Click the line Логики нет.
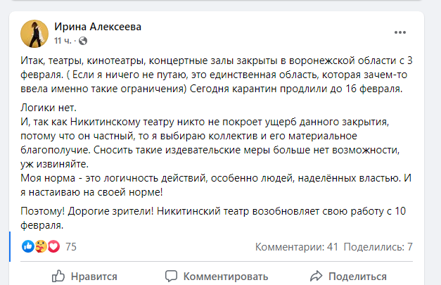This screenshot has height=285, width=441. [x=49, y=108]
